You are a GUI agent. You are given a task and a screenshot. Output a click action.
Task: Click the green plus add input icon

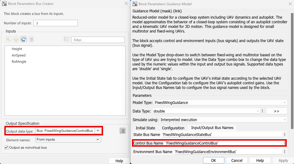[16, 40]
